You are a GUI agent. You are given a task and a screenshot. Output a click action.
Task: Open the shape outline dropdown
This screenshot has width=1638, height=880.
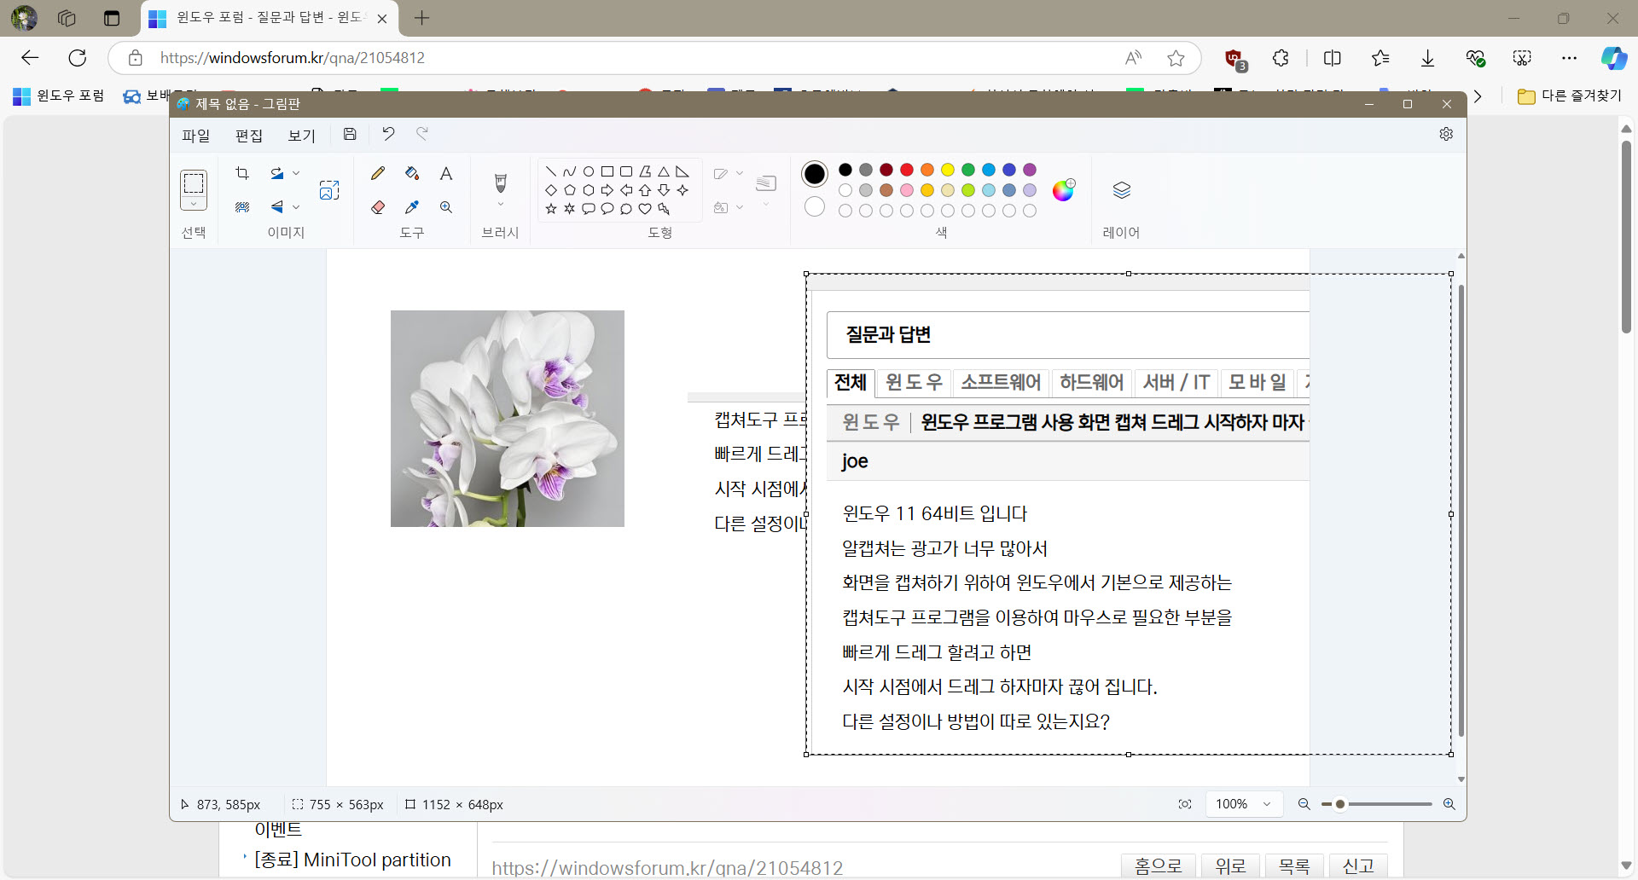[729, 174]
